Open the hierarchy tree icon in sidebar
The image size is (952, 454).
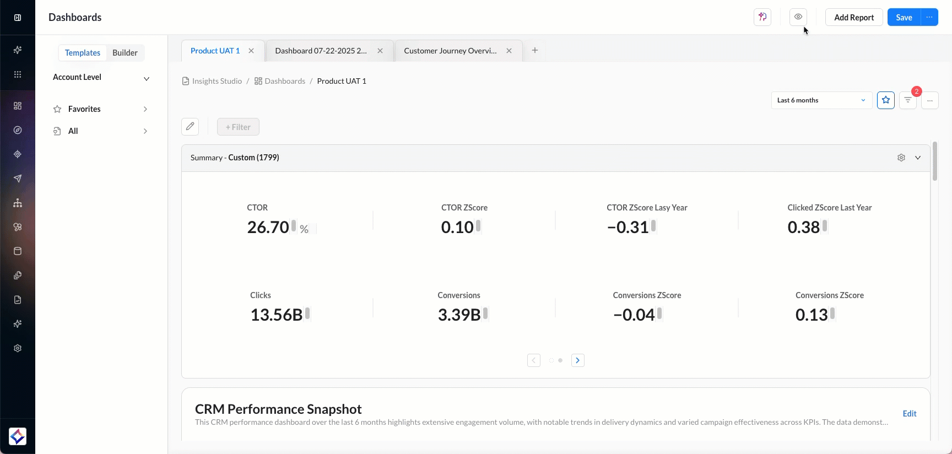tap(18, 203)
